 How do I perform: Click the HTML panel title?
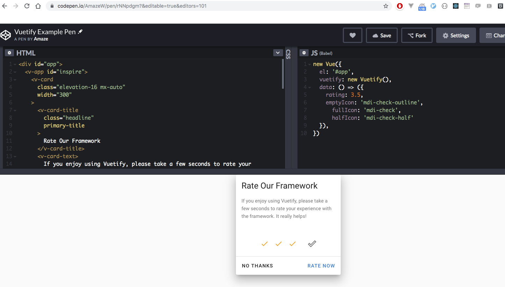point(26,53)
